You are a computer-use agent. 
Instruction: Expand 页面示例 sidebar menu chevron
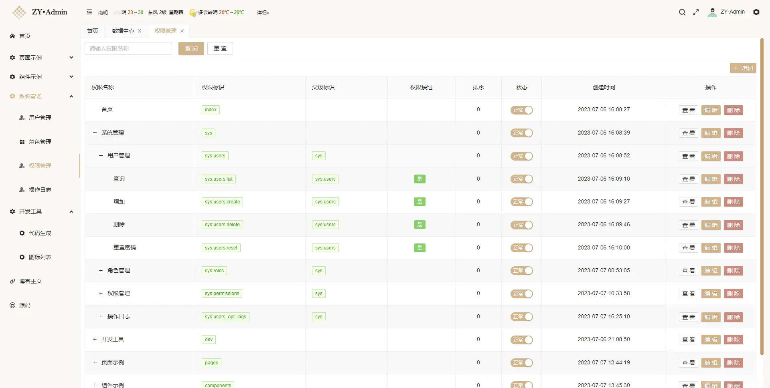[x=71, y=57]
